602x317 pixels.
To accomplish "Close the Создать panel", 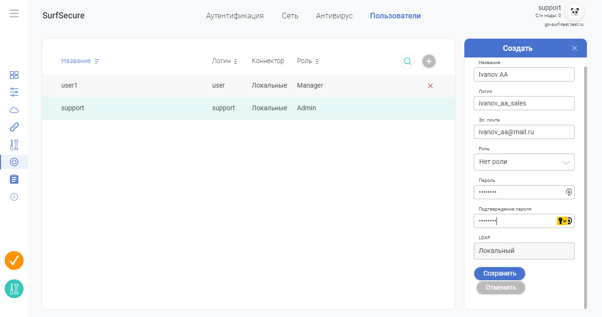I will [575, 48].
